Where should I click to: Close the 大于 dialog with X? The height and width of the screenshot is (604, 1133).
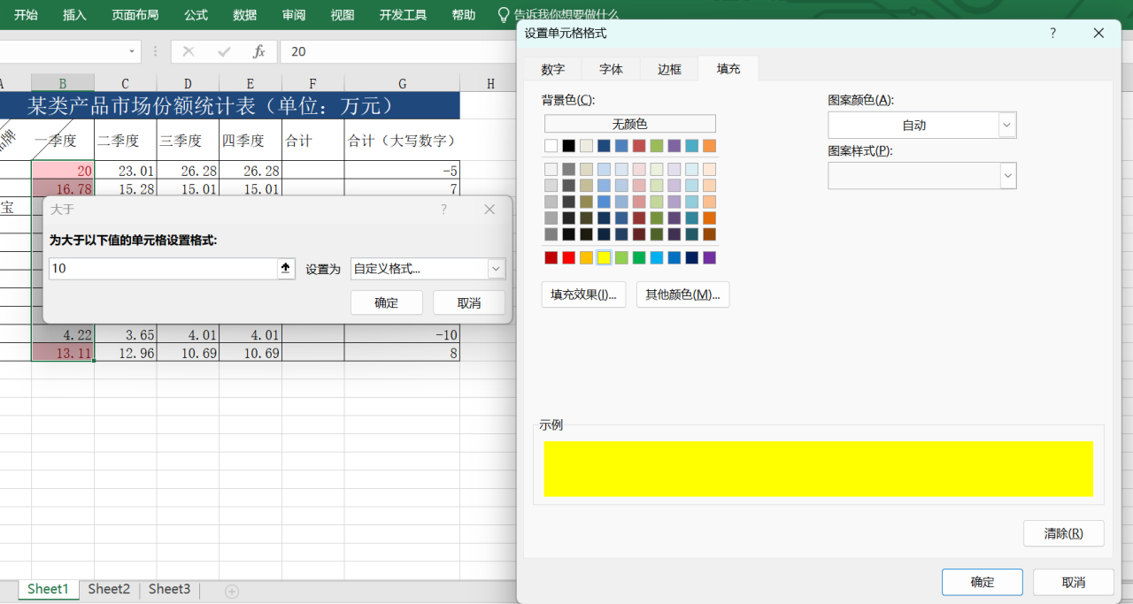pos(489,210)
